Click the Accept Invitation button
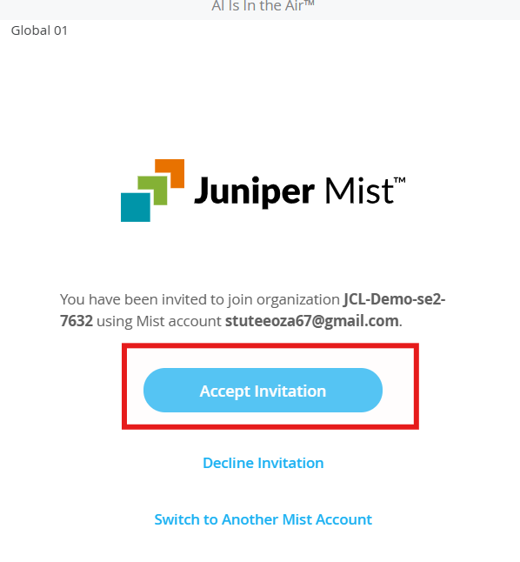The width and height of the screenshot is (520, 562). point(263,390)
